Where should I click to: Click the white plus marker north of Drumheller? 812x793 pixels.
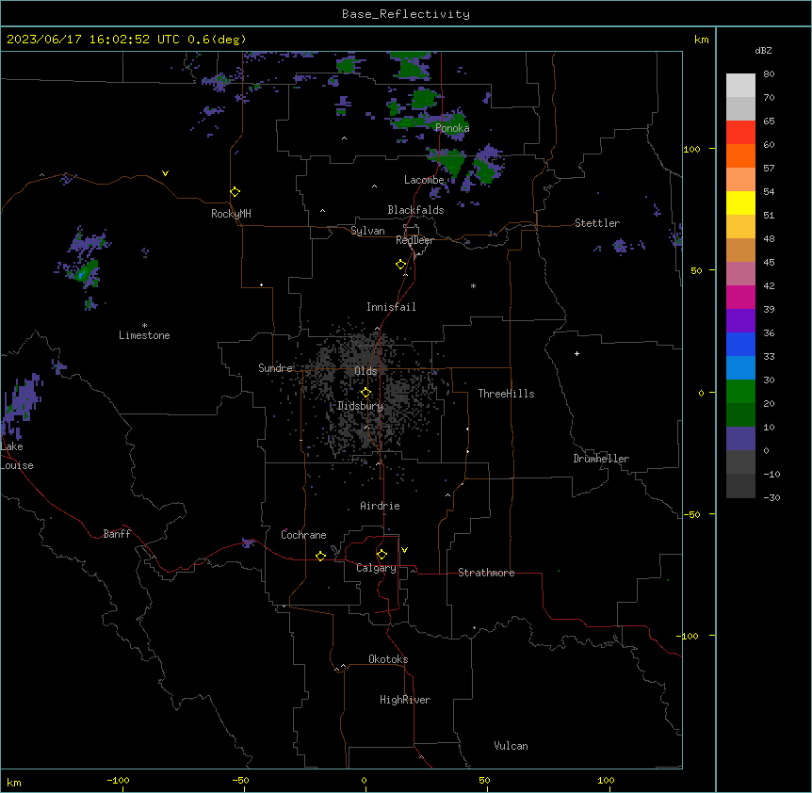[x=577, y=353]
